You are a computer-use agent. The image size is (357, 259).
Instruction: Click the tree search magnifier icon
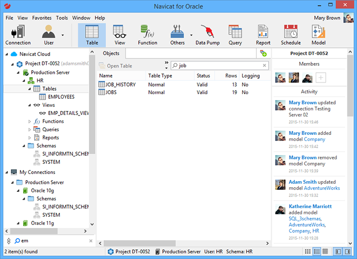[17, 241]
